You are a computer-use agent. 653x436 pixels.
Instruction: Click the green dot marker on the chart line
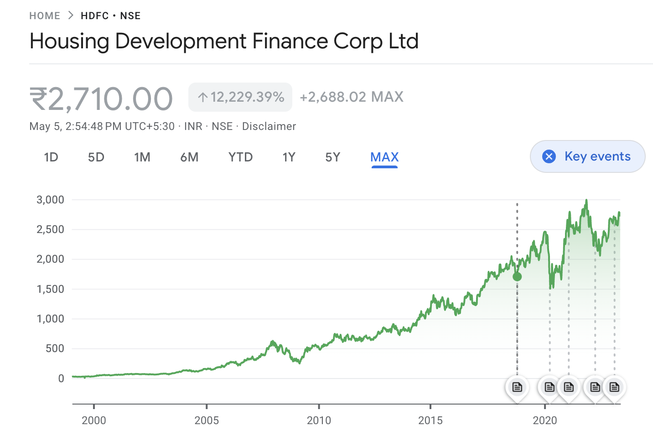tap(517, 276)
